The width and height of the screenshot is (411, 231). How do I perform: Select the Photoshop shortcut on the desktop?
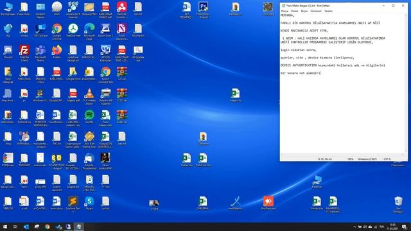203,10
